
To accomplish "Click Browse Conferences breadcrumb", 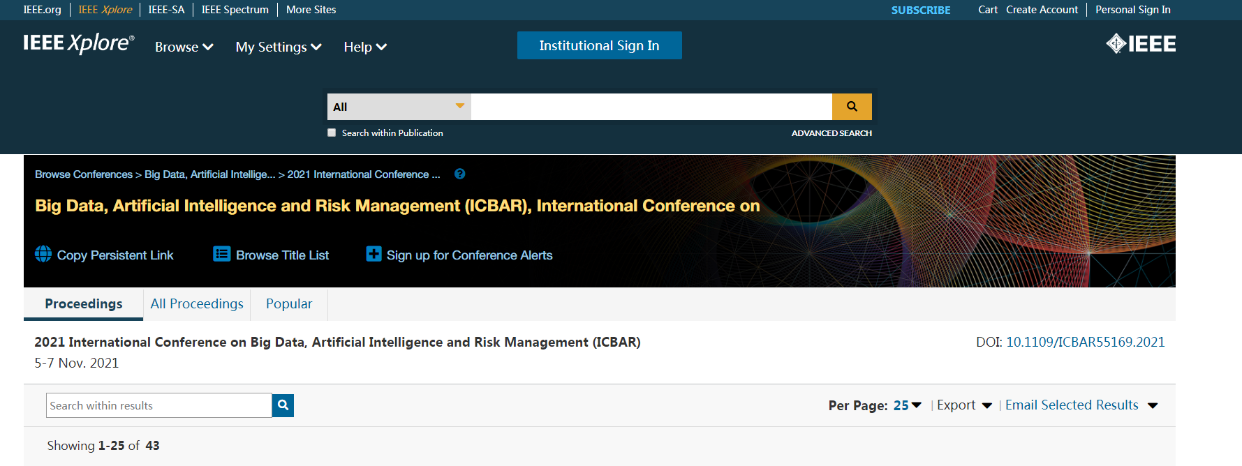I will (x=84, y=174).
